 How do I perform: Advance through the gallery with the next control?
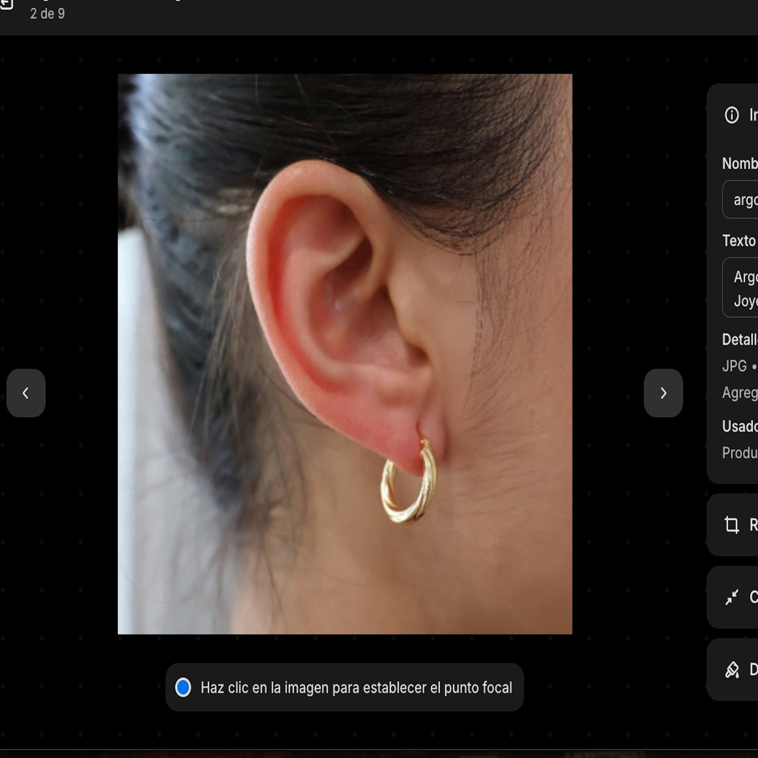663,393
